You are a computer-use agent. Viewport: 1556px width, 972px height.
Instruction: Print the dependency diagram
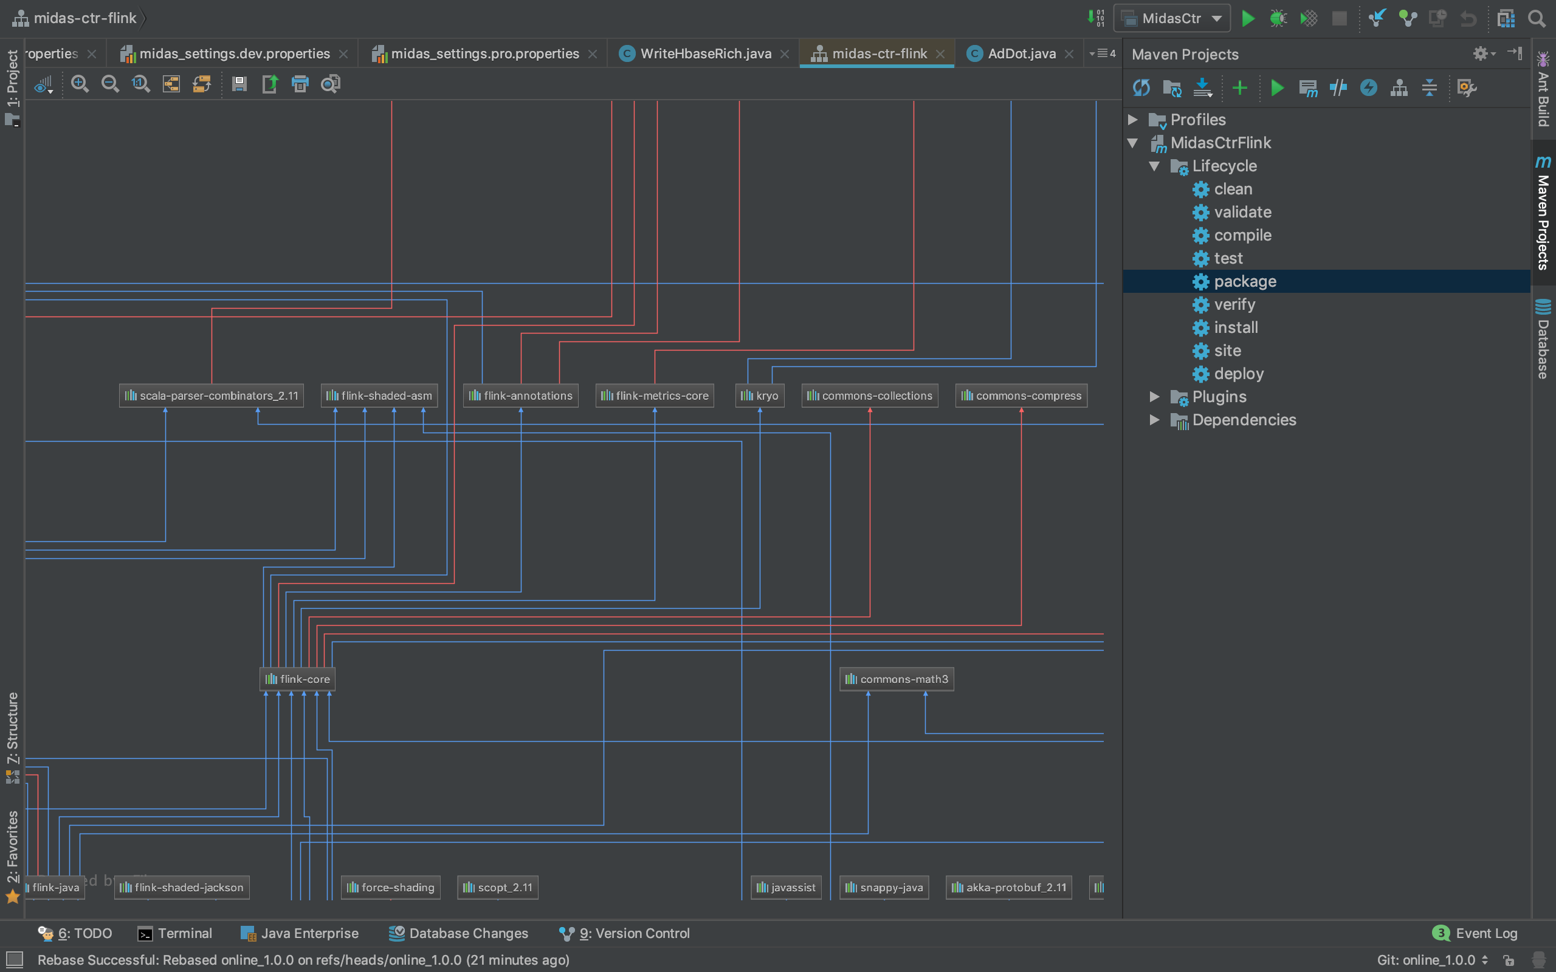click(x=300, y=84)
